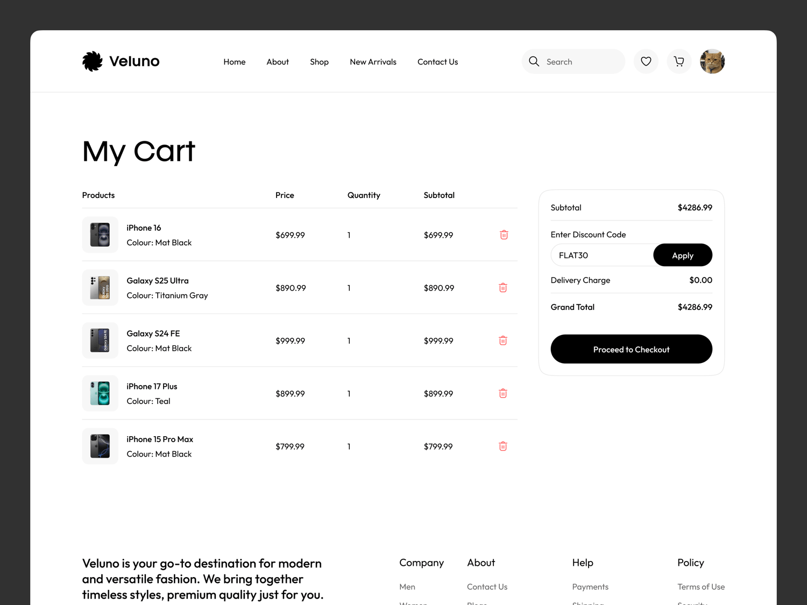
Task: Proceed to Checkout
Action: point(631,349)
